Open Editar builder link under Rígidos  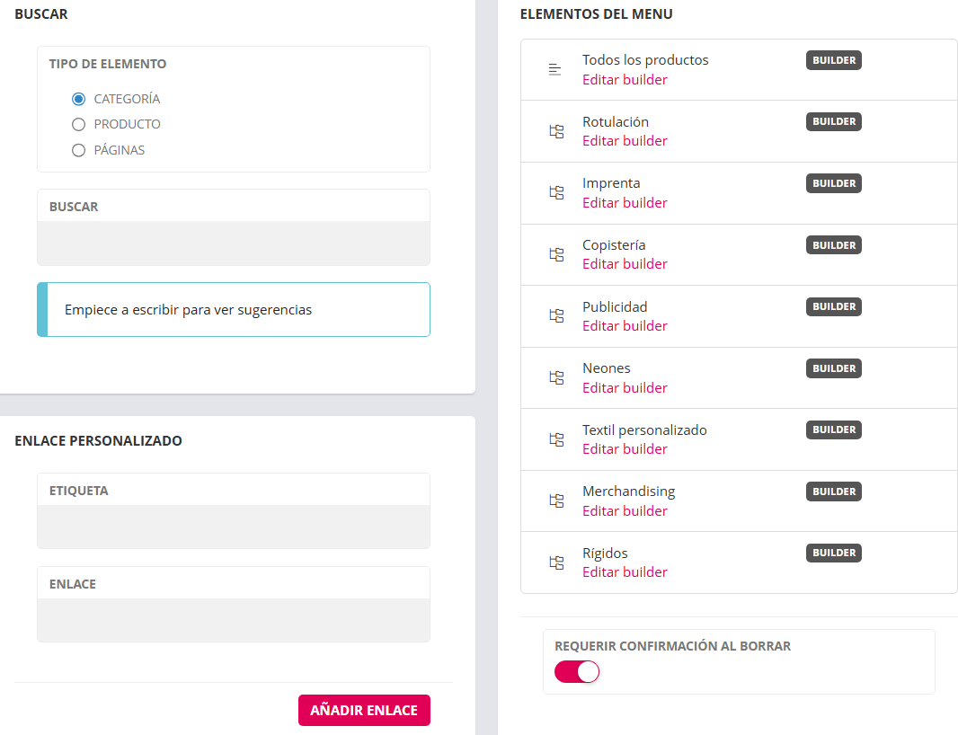pyautogui.click(x=625, y=572)
